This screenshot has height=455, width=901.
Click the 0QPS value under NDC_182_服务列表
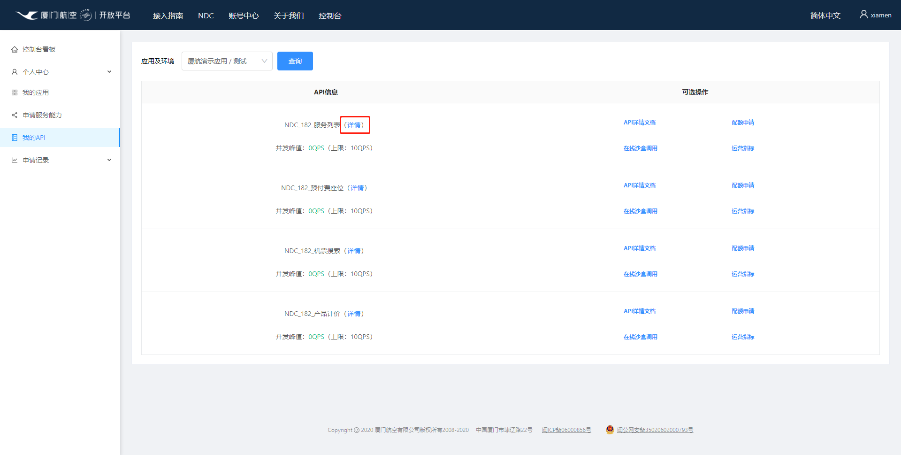(316, 148)
